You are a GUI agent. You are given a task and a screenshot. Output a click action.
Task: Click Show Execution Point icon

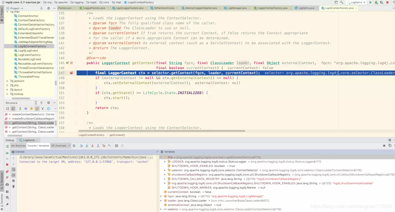click(74, 146)
